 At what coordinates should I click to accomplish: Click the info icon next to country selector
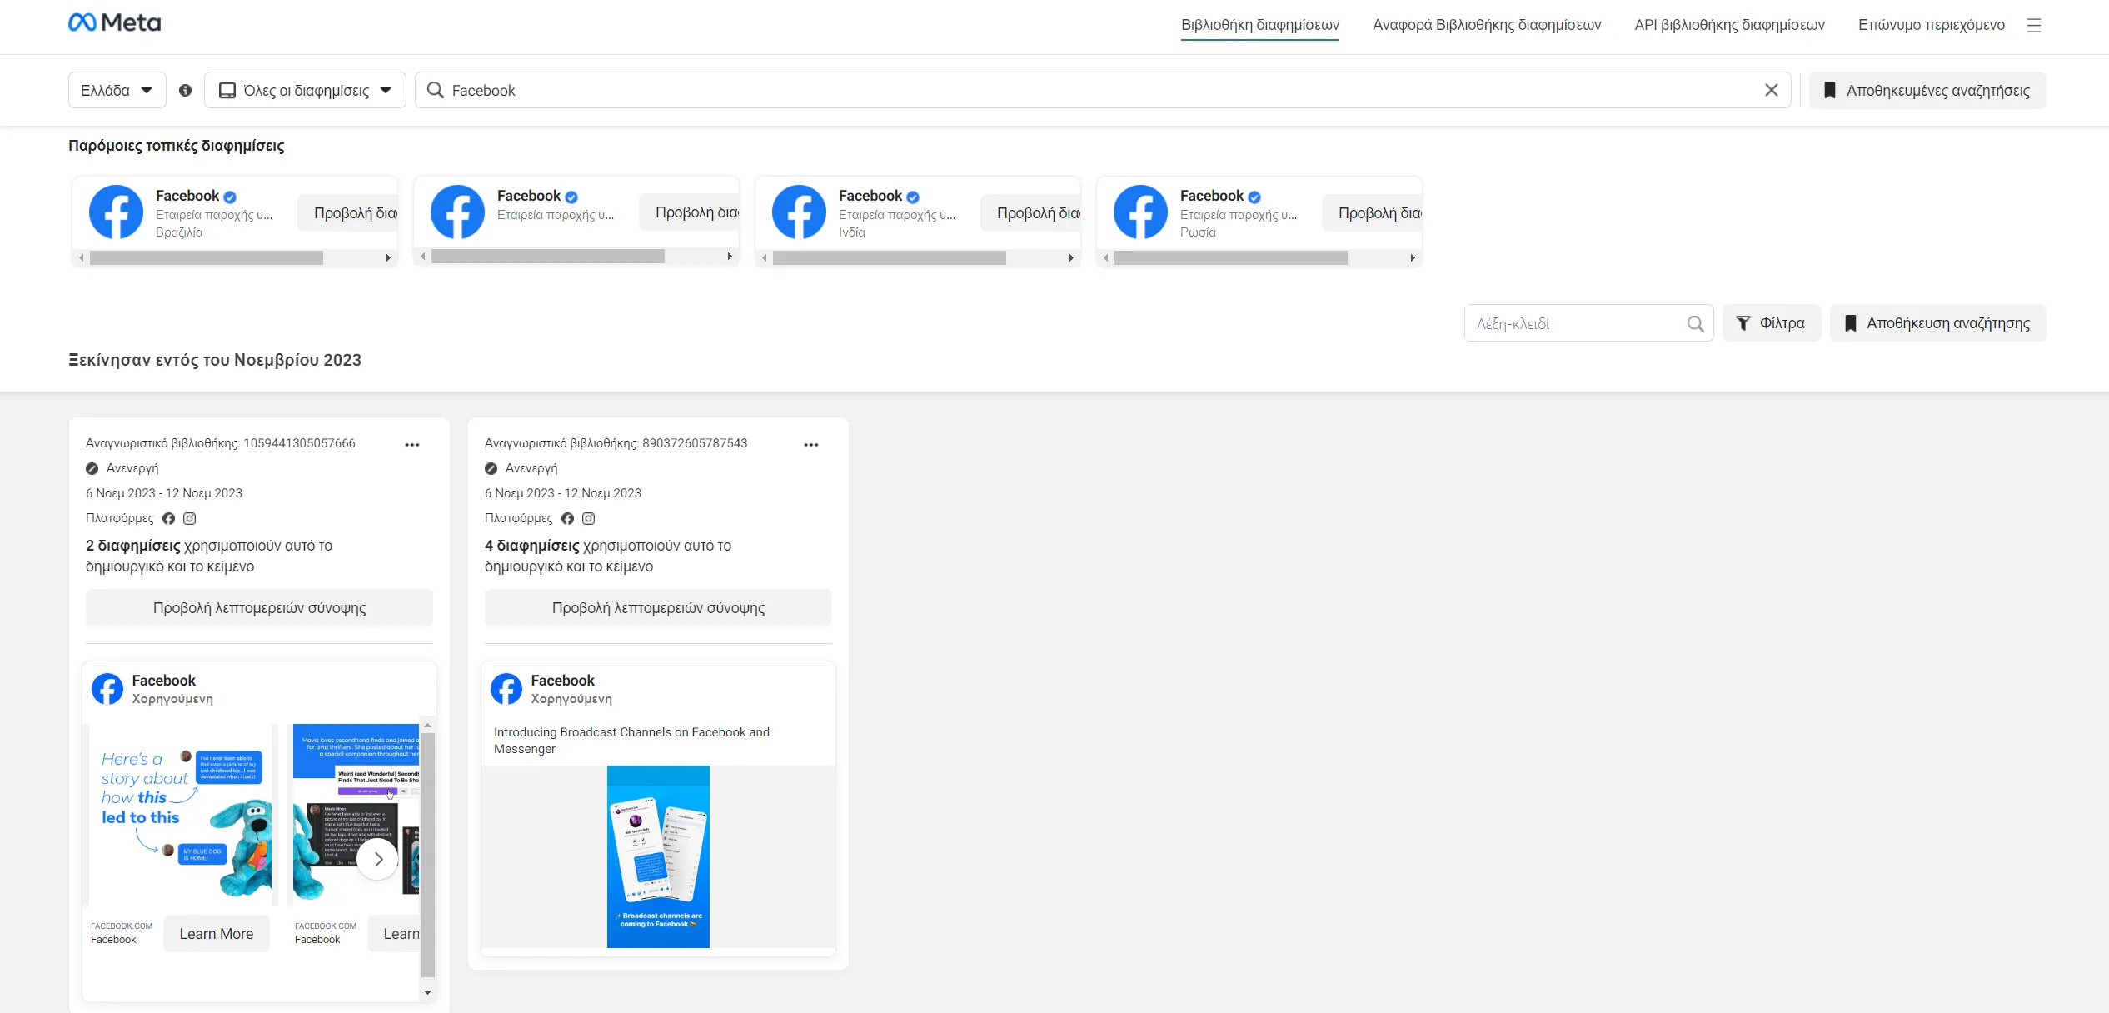tap(185, 90)
